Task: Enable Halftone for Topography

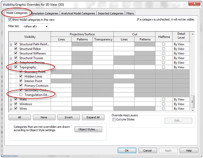Action: pyautogui.click(x=164, y=67)
